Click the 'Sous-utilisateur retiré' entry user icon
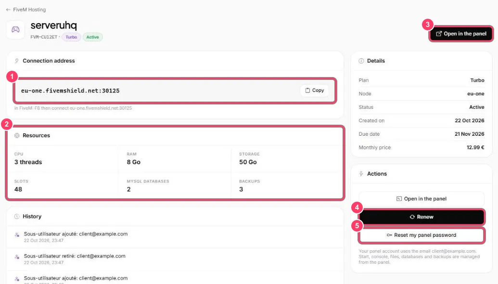This screenshot has height=284, width=498. (17, 257)
